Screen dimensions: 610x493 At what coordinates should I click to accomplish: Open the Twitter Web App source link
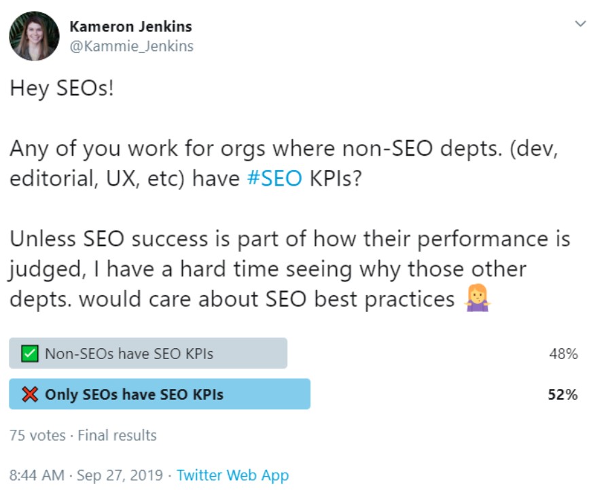pos(232,475)
